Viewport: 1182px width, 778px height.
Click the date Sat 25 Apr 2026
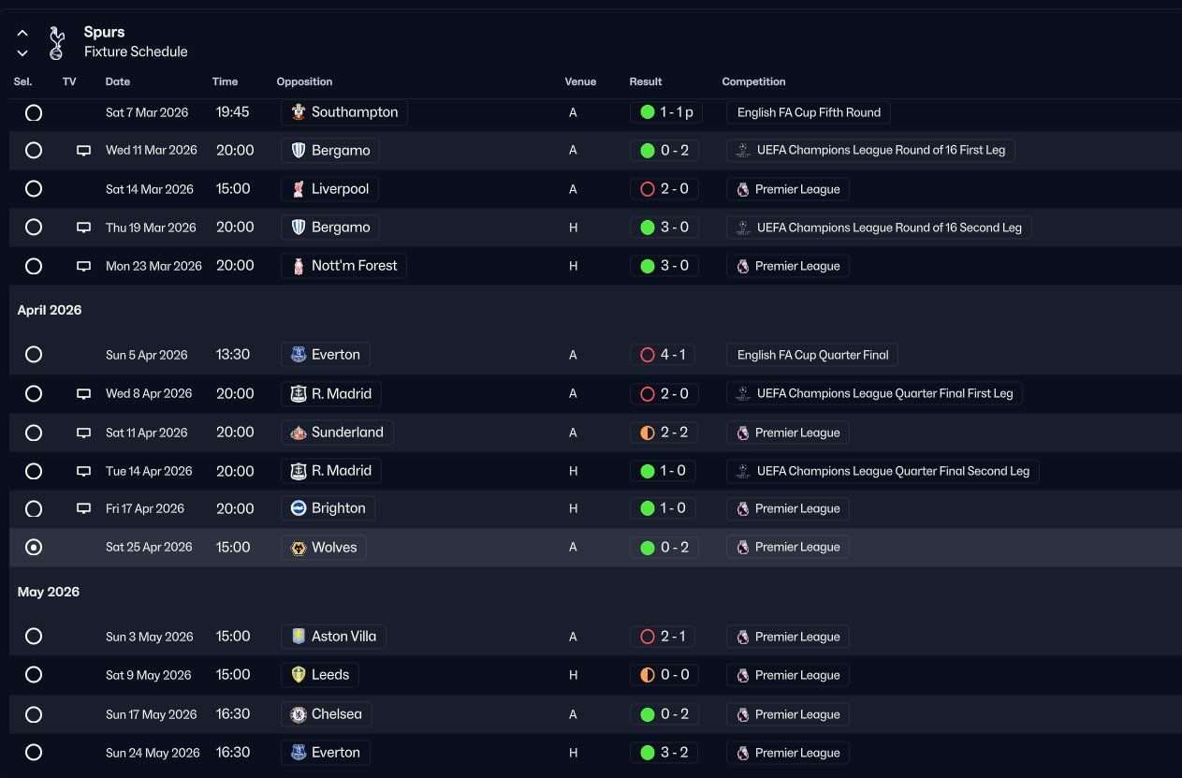click(149, 548)
